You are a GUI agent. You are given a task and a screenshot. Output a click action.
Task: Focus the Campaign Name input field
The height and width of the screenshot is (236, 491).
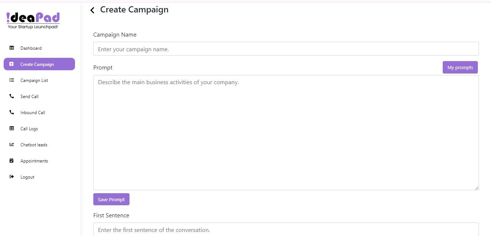(x=286, y=49)
